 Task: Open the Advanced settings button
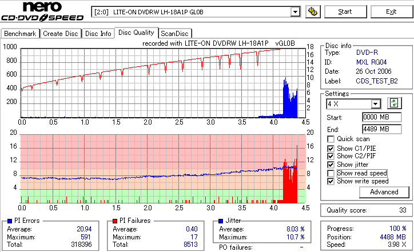[x=384, y=192]
